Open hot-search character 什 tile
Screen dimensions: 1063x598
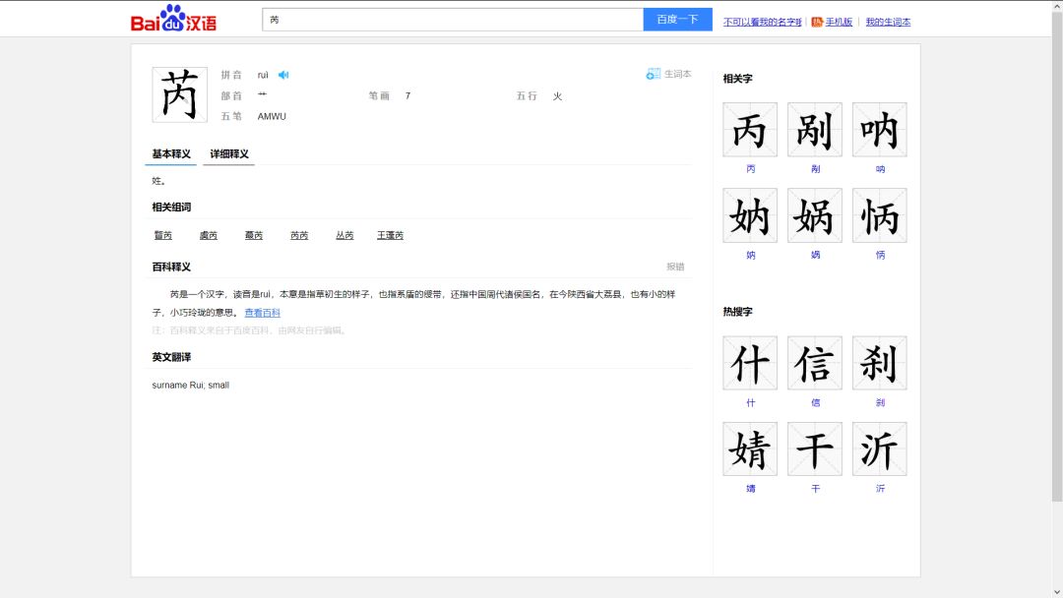(x=750, y=363)
